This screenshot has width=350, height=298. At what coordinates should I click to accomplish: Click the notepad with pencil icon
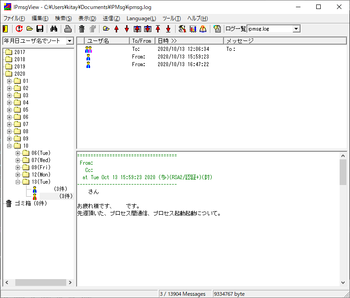(x=217, y=29)
